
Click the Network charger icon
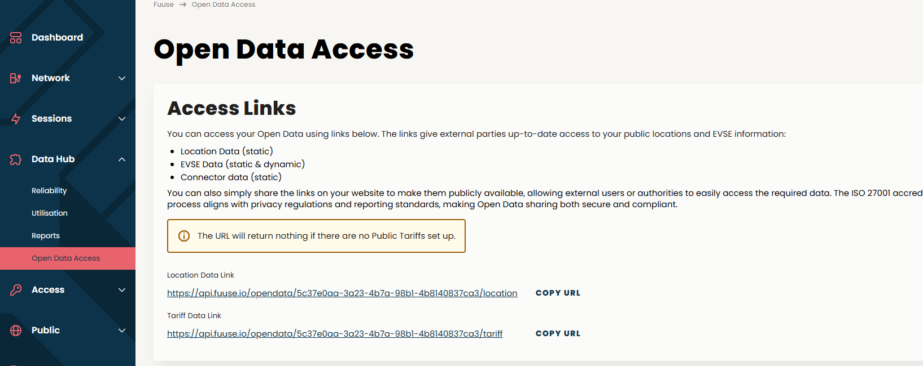[x=16, y=78]
